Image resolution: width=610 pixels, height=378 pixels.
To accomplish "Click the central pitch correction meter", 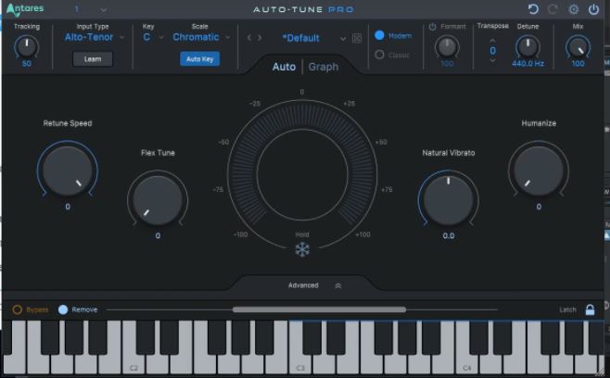I will (302, 175).
